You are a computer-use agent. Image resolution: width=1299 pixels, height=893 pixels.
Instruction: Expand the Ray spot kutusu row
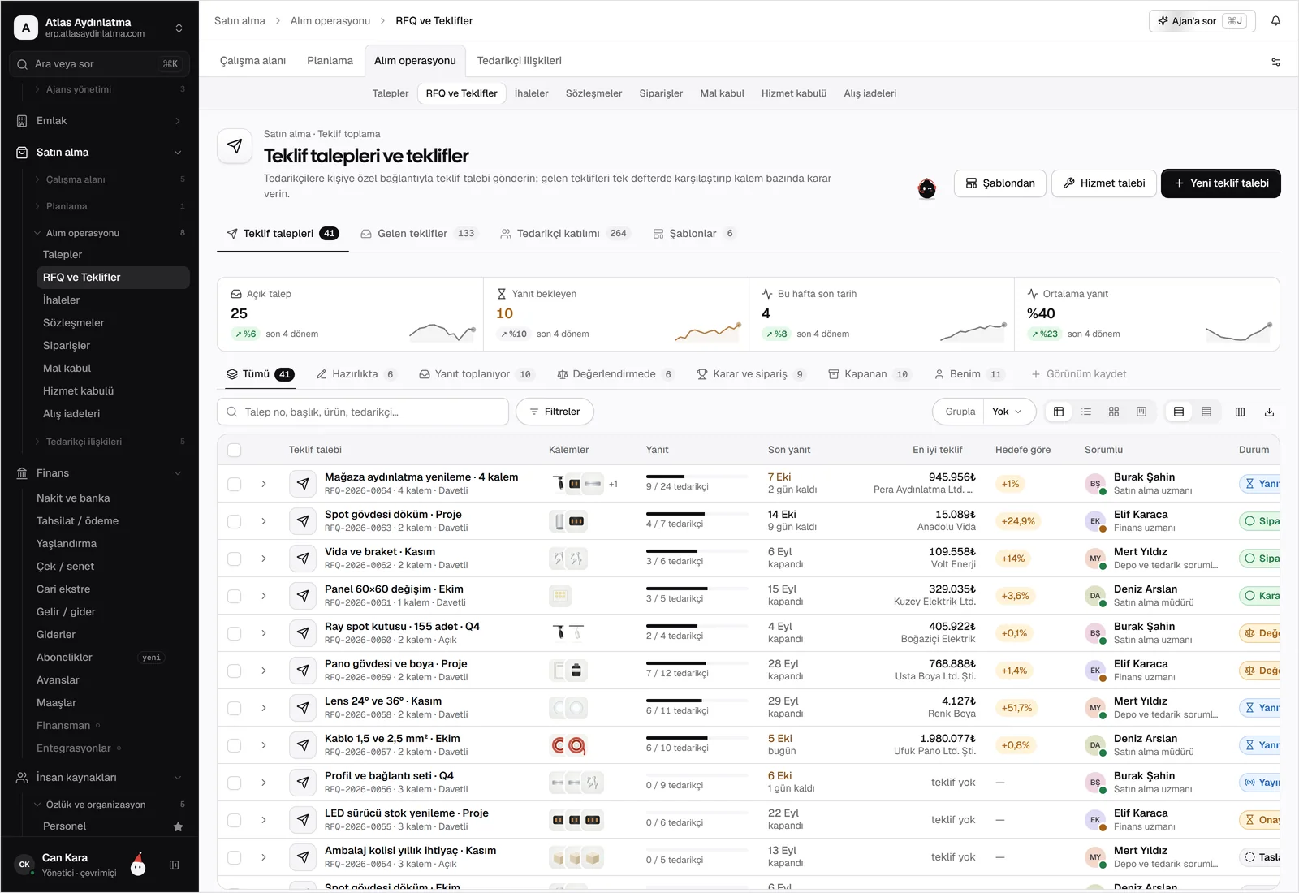(264, 633)
